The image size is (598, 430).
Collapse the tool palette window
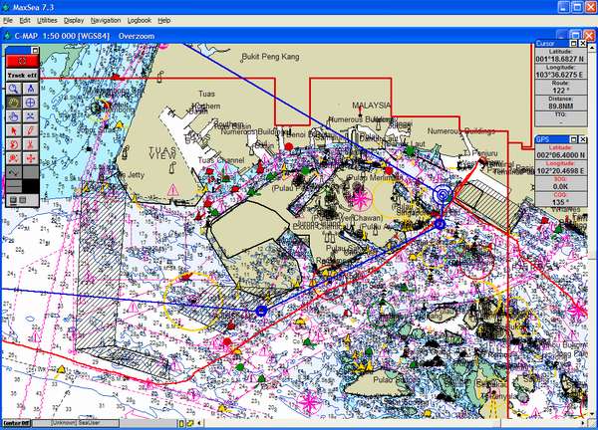tap(35, 50)
